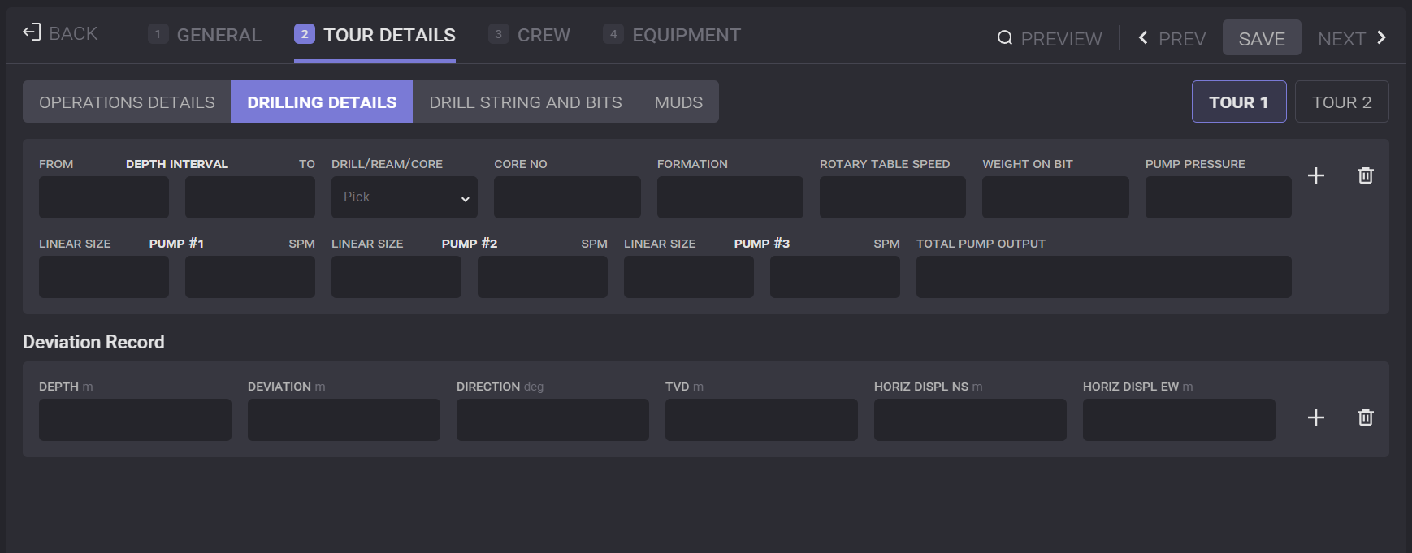1412x553 pixels.
Task: Delete the drilling details row
Action: (x=1366, y=175)
